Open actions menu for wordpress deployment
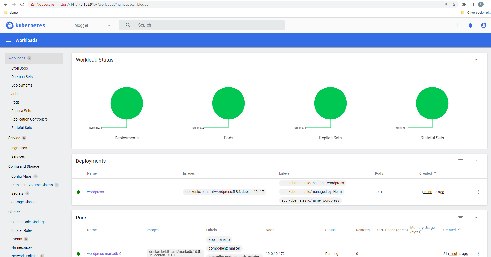The height and width of the screenshot is (257, 491). pos(478,192)
